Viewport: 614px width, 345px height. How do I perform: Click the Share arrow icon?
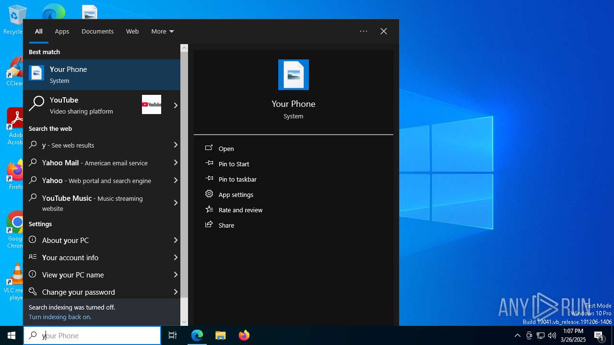click(209, 225)
